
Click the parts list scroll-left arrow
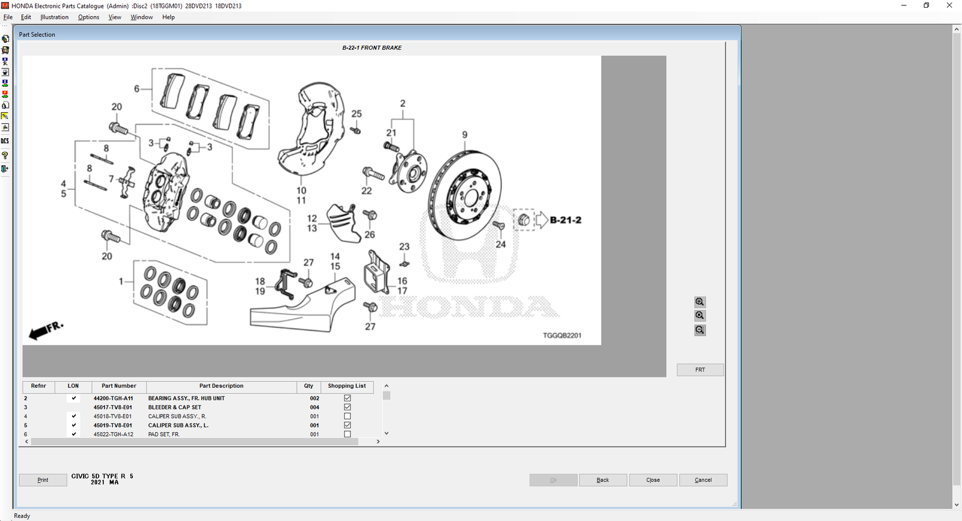coord(26,442)
